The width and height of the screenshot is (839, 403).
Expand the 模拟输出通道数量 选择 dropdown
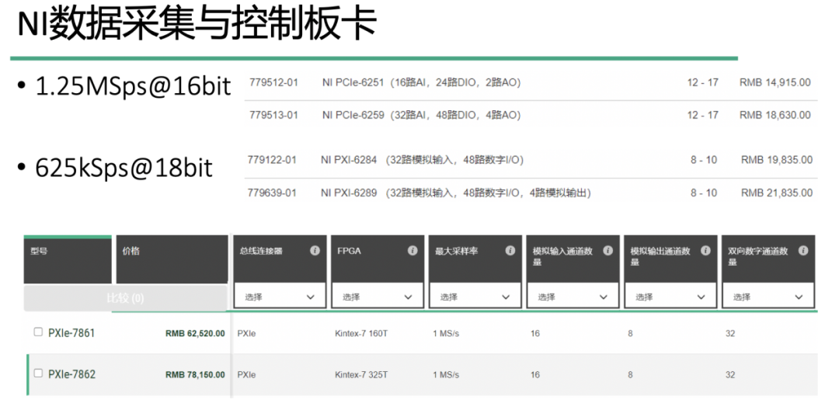tap(670, 297)
